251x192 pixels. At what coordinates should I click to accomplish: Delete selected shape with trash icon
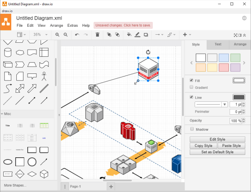[x=97, y=35]
